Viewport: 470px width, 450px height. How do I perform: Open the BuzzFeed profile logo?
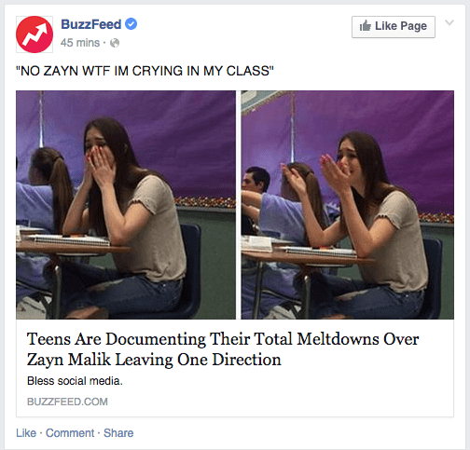(35, 34)
